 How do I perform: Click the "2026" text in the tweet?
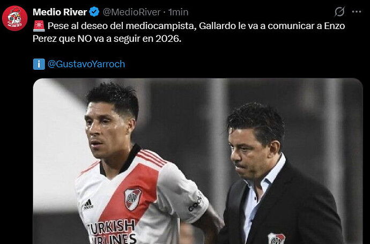[167, 39]
